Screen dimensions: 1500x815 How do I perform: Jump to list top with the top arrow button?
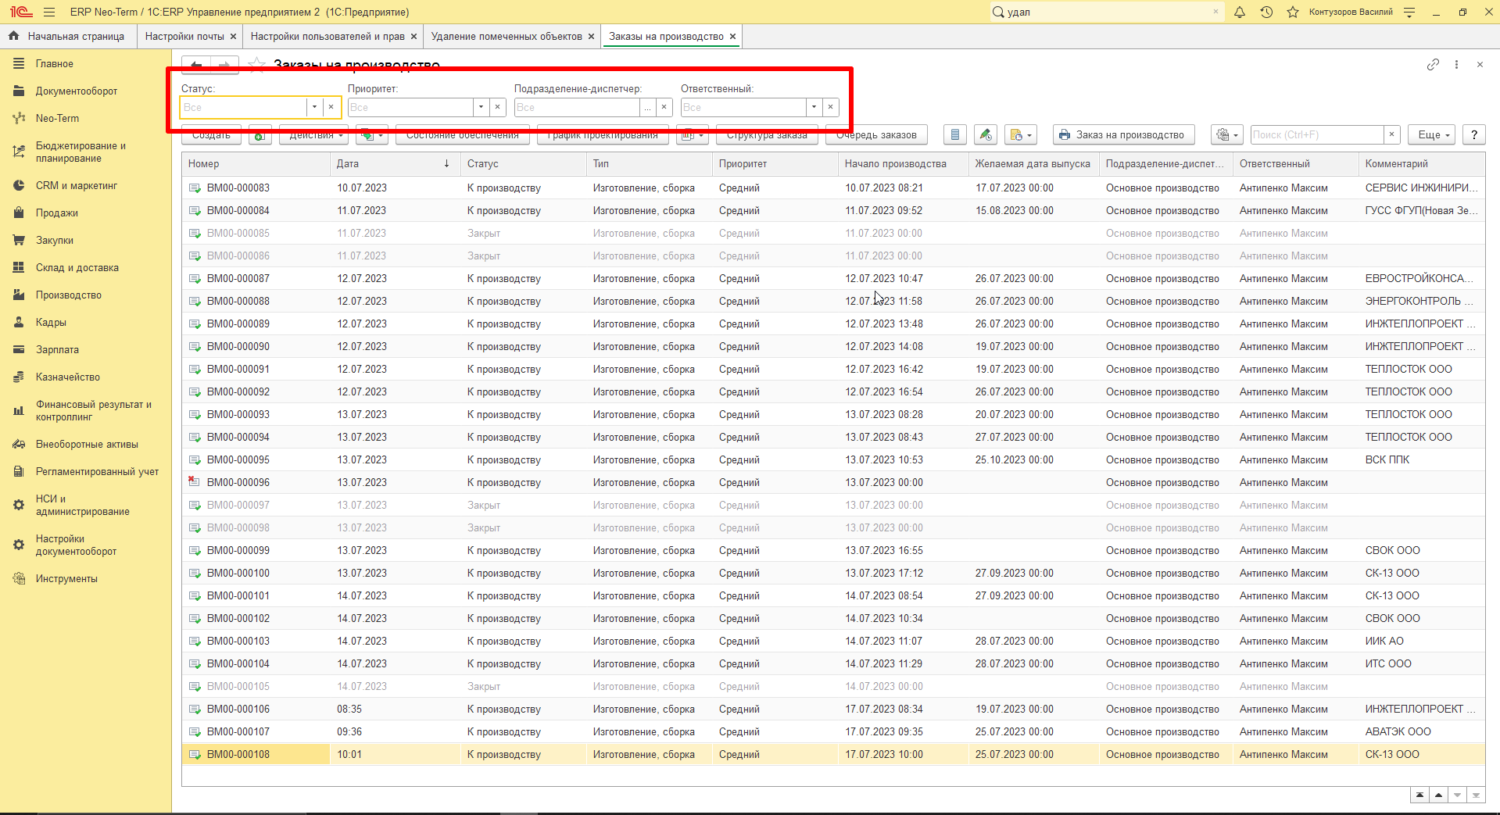point(1419,795)
